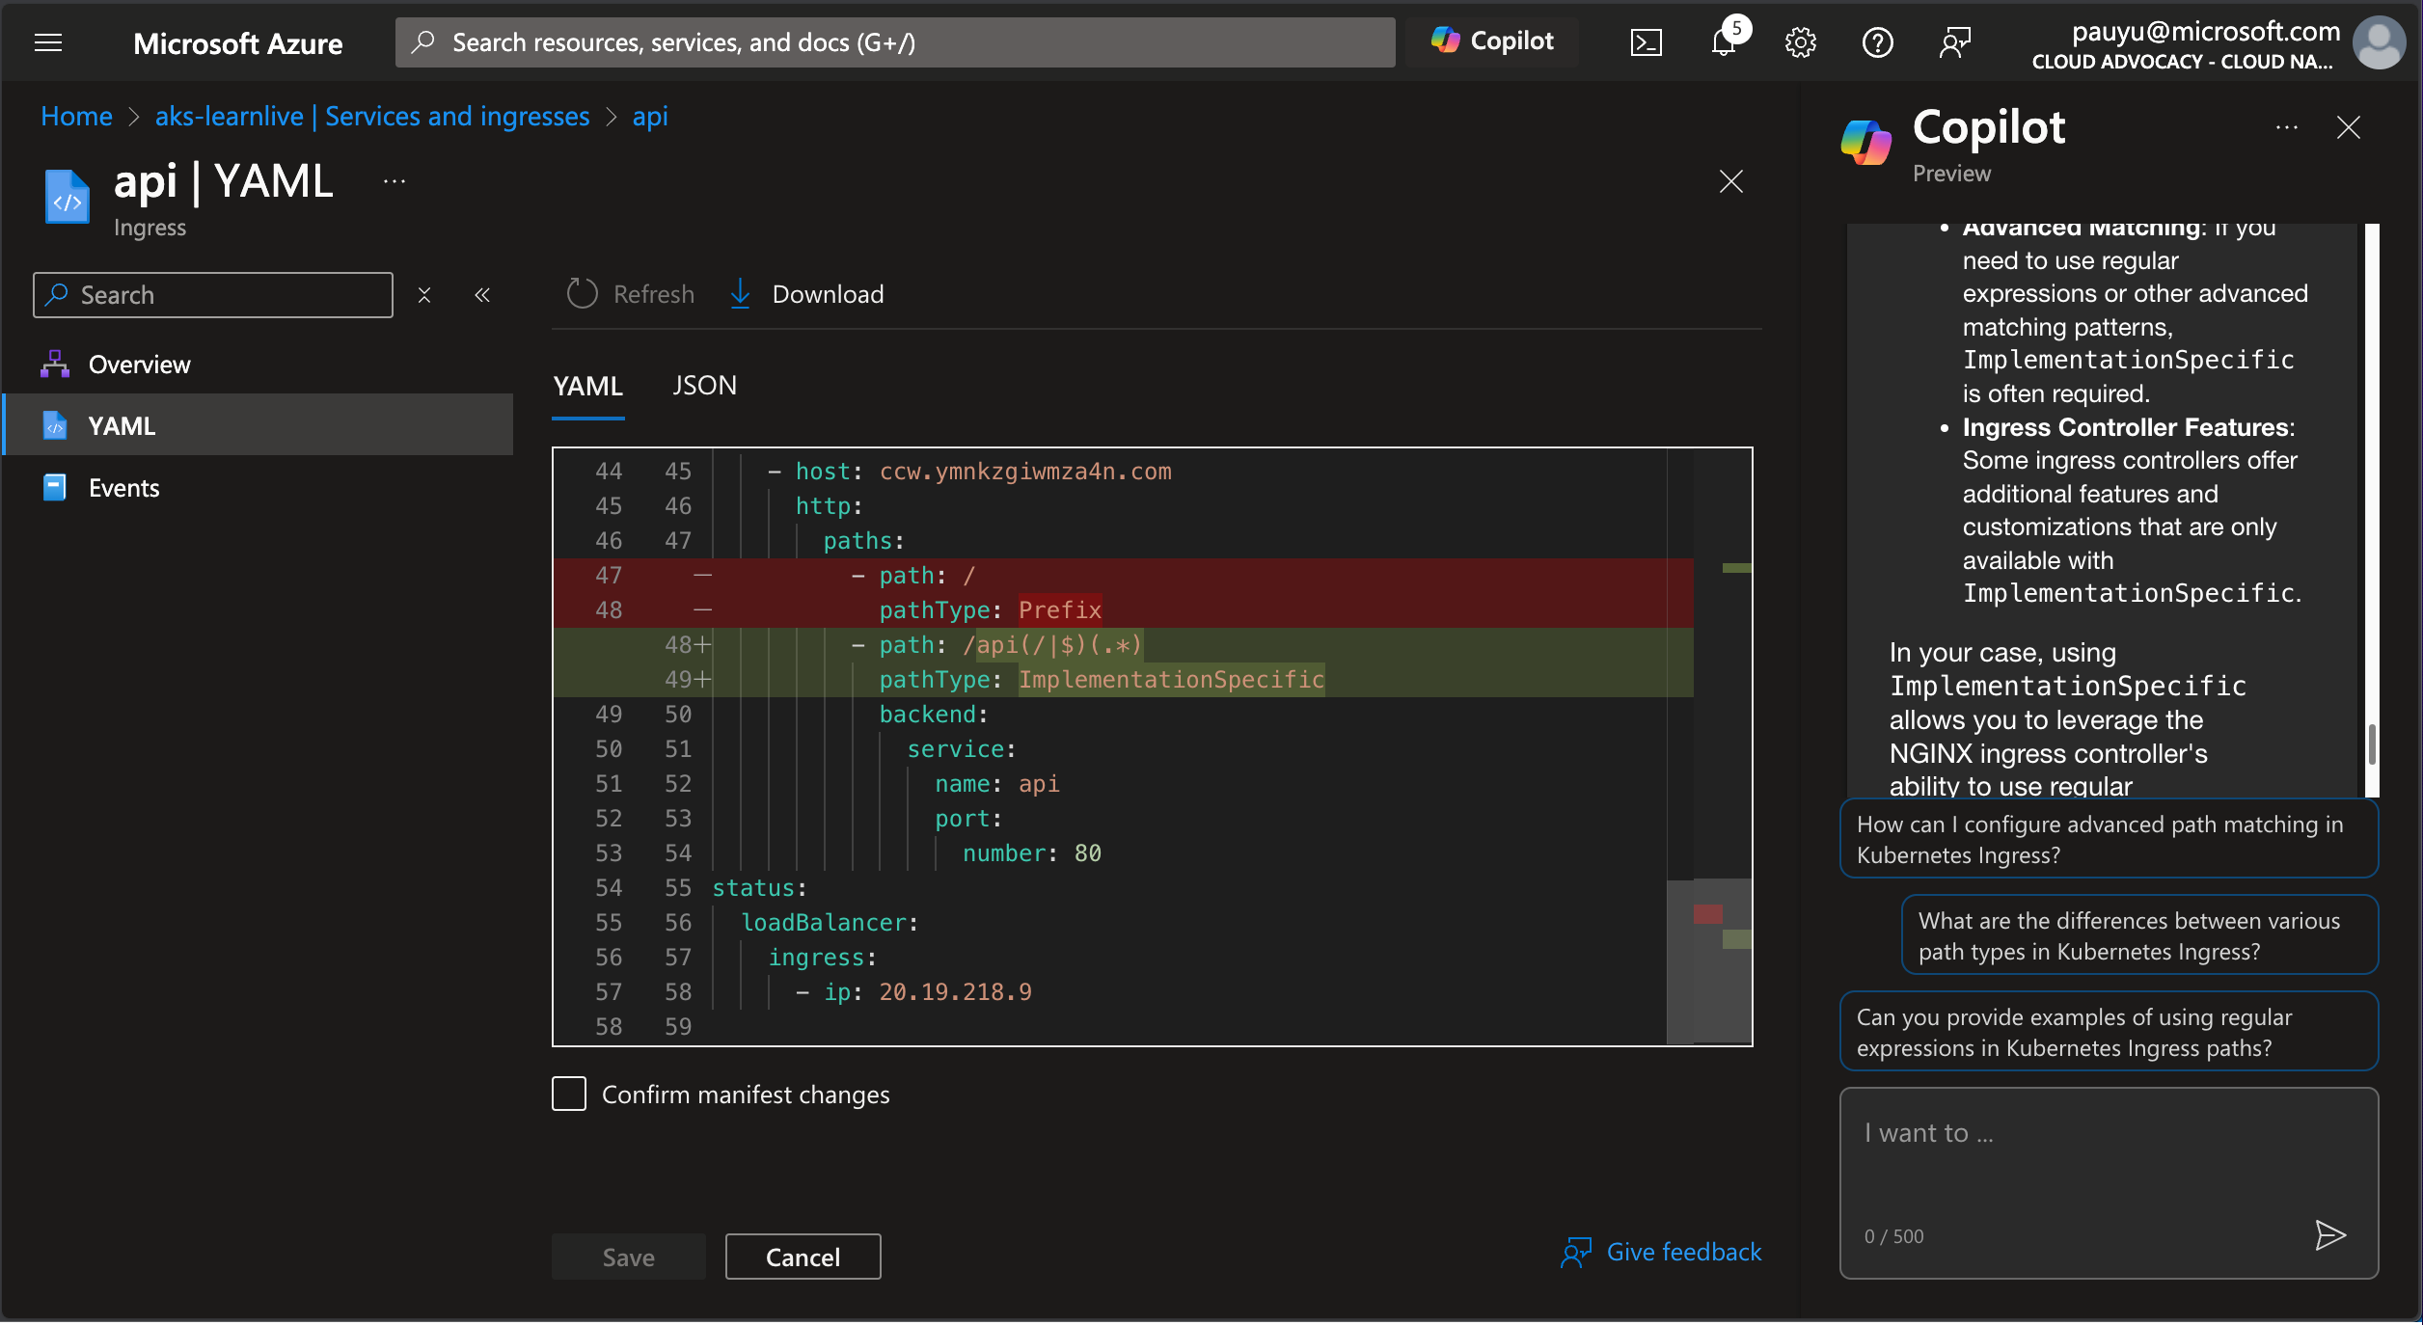Open aks-learnlive Services and ingresses breadcrumb
The height and width of the screenshot is (1325, 2423).
(372, 117)
